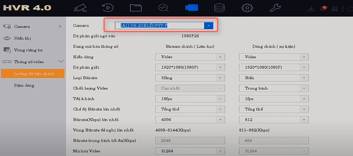Open main stream Độ phân giải dropdown
353x156 pixels.
click(x=190, y=67)
